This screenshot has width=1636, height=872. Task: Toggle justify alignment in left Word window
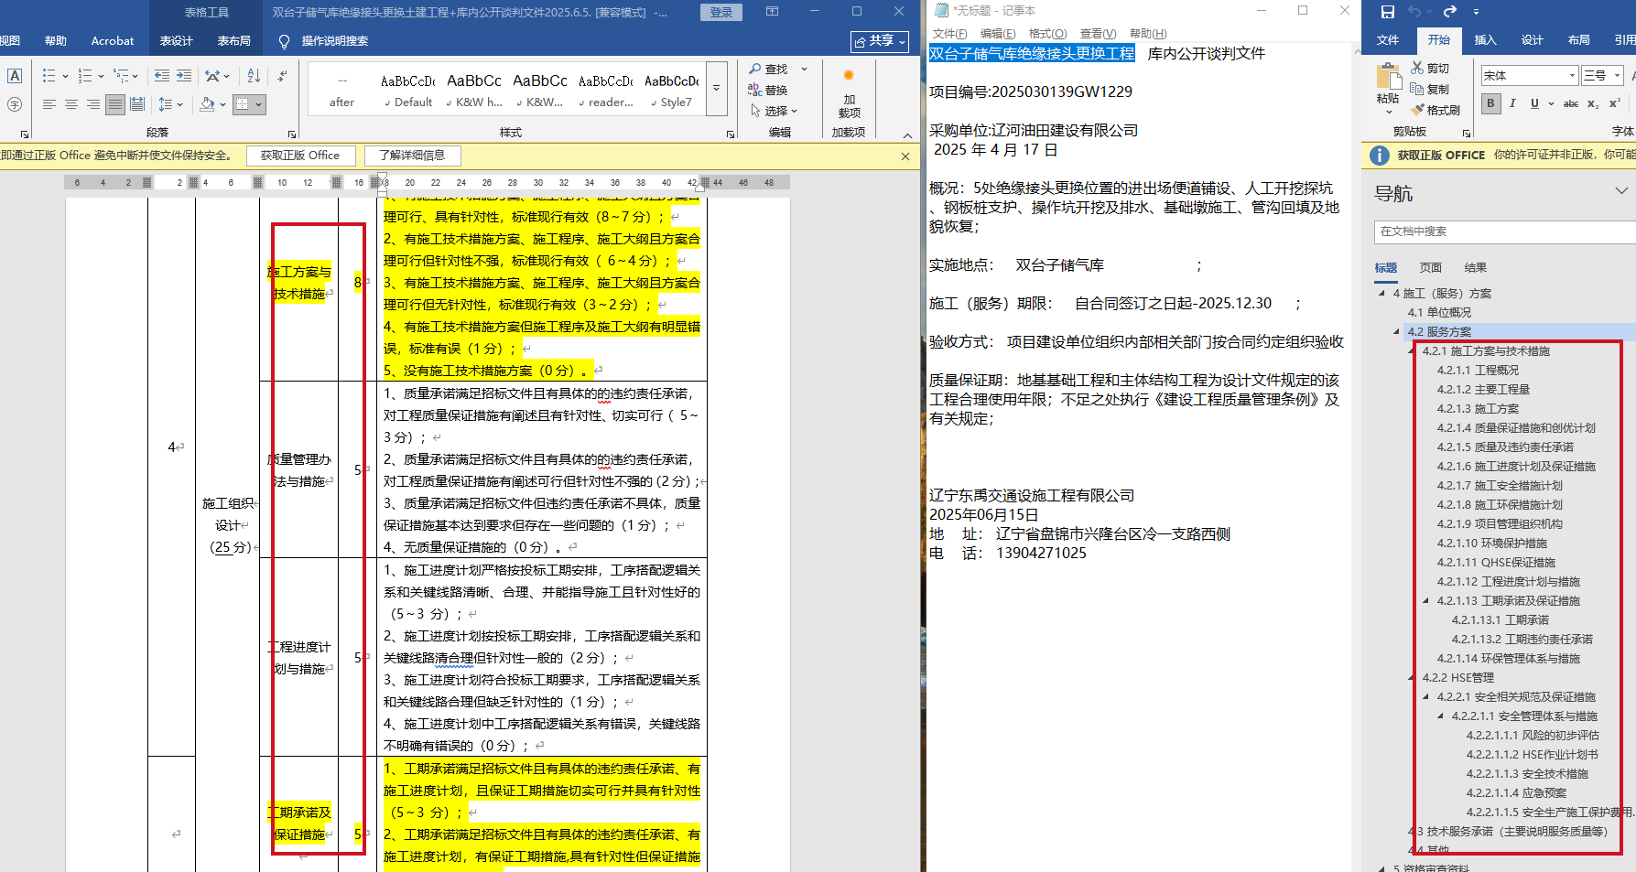(x=115, y=105)
